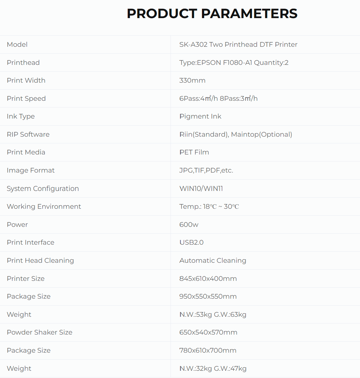
Task: Click the 600w power value
Action: pos(189,225)
